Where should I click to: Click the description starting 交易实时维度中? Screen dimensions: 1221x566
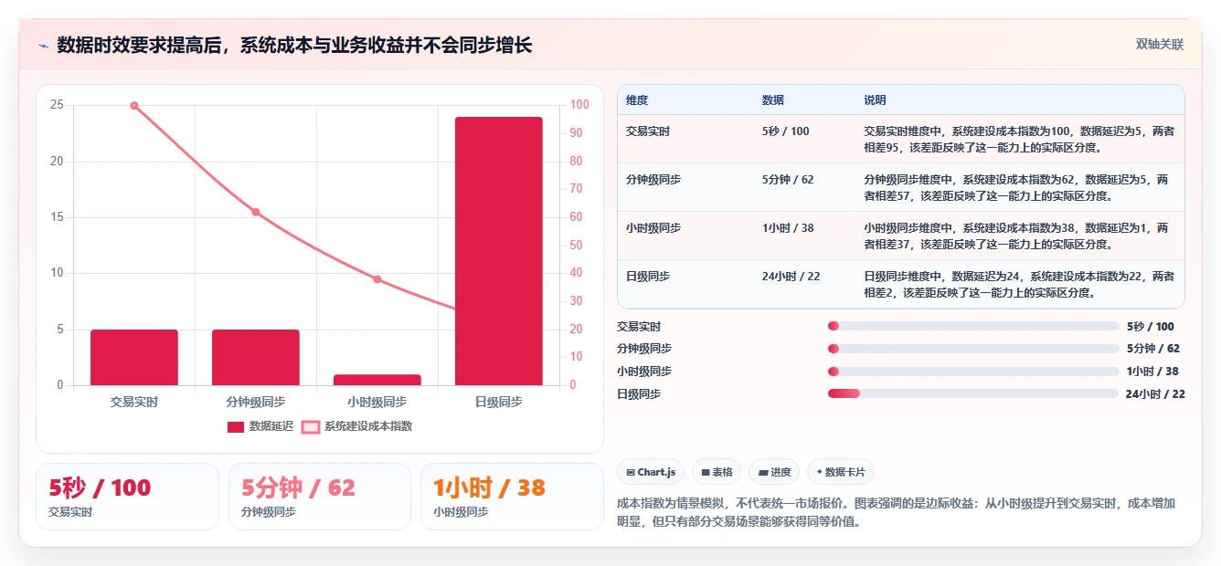1019,139
